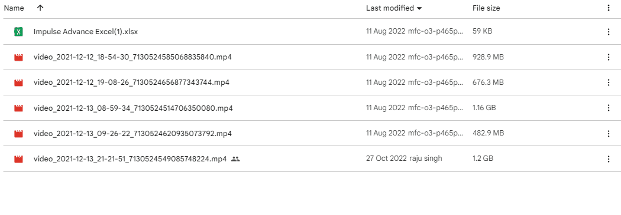Open more actions for the 676.3 MB video
This screenshot has height=215, width=621.
pos(609,82)
